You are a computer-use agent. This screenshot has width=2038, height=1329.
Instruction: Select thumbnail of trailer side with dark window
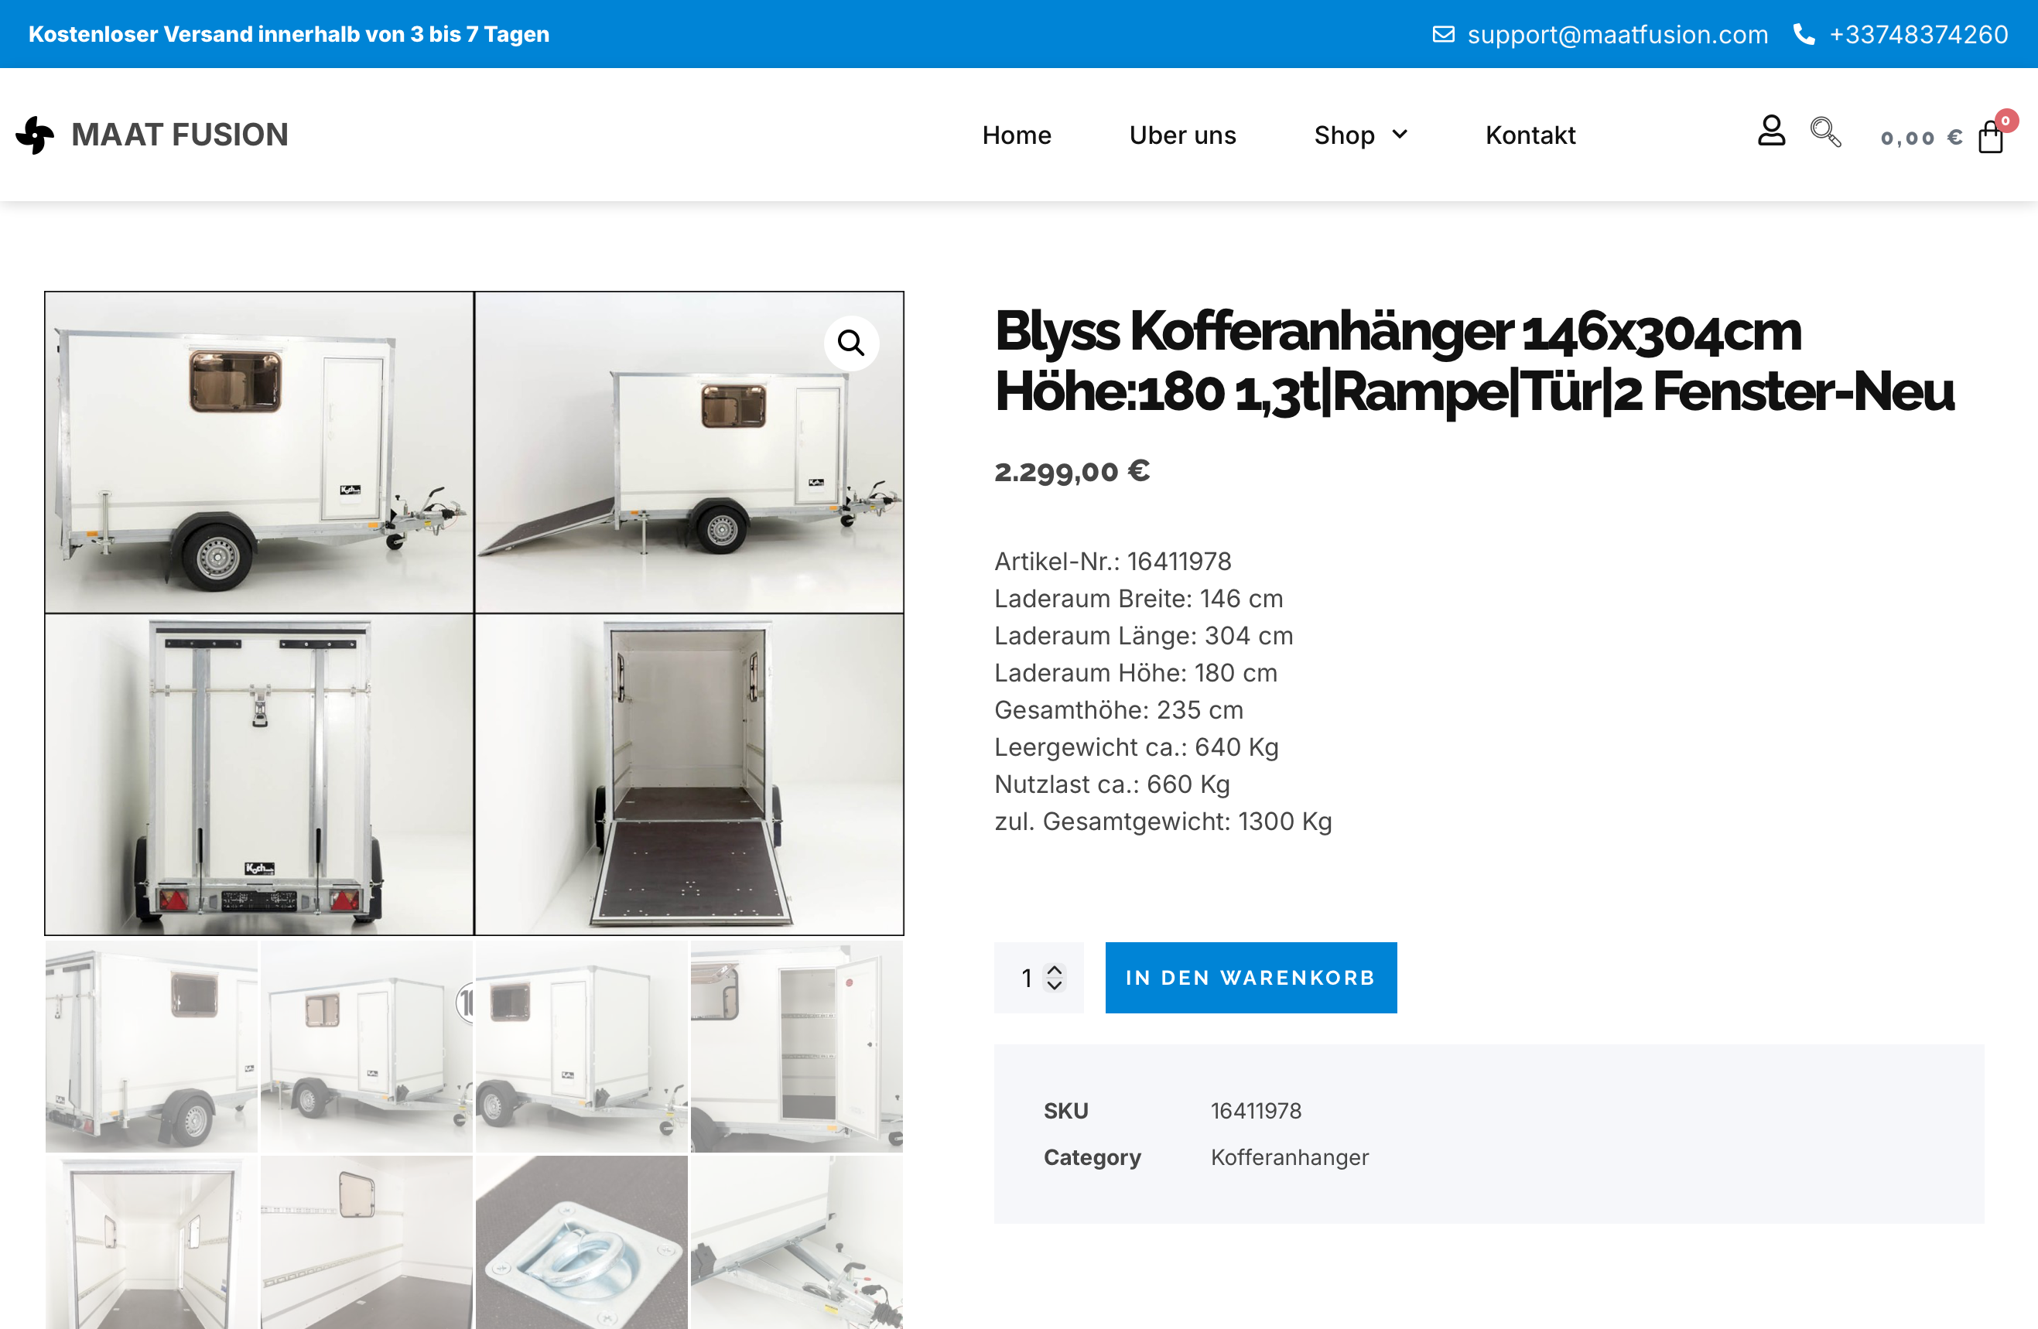(x=581, y=1047)
